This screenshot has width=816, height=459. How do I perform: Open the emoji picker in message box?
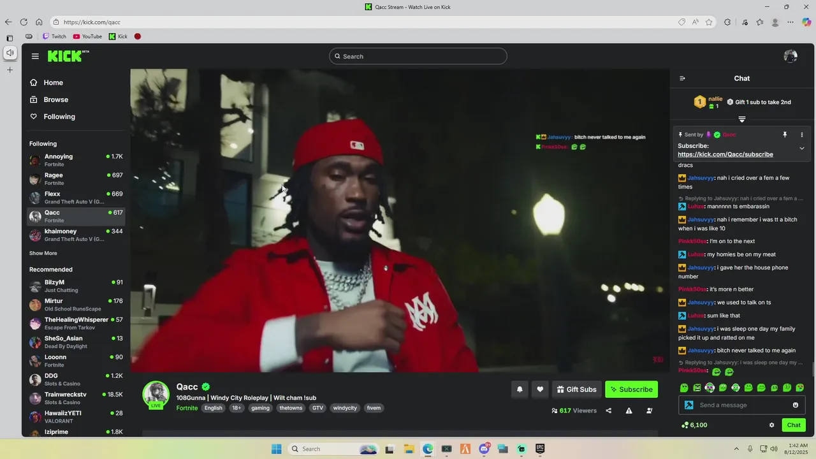(x=796, y=405)
